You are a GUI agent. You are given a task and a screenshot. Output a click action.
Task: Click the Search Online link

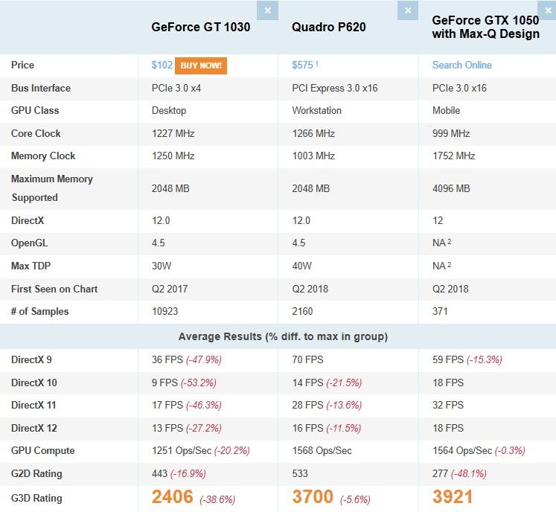coord(461,65)
